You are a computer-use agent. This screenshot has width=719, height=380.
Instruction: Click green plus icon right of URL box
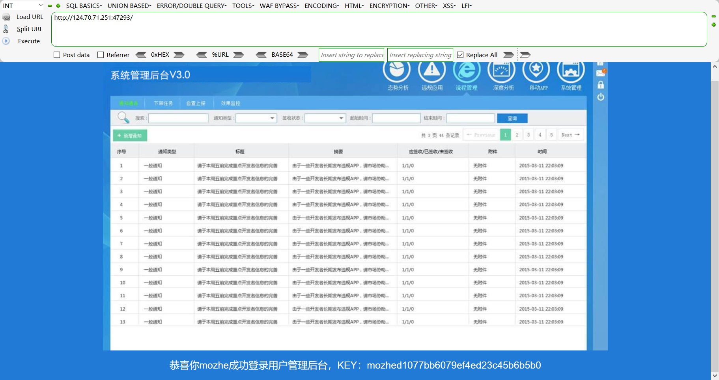click(x=713, y=25)
